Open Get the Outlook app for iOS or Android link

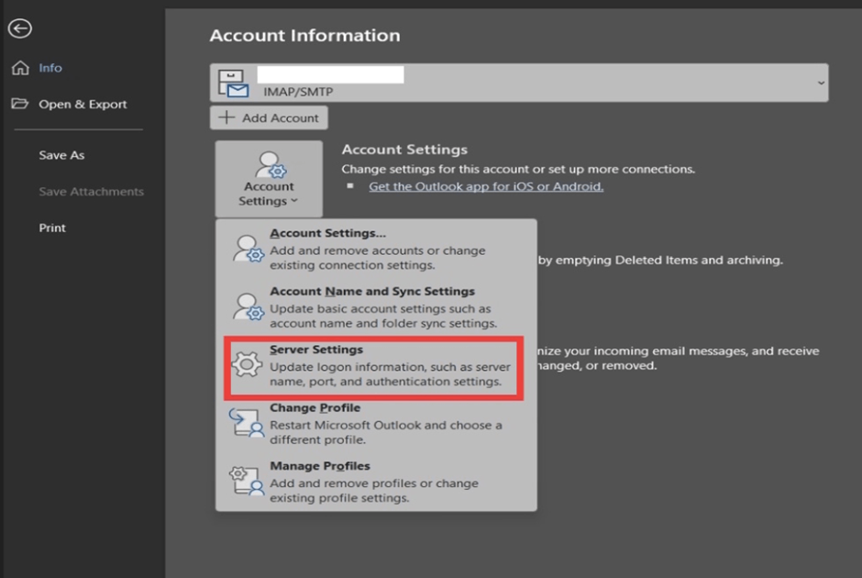[x=486, y=186]
